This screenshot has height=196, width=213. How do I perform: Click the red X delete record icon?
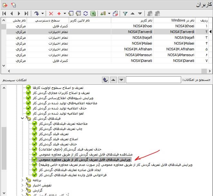pos(51,13)
